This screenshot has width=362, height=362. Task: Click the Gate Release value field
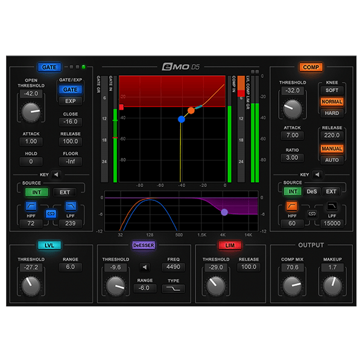[x=71, y=141]
